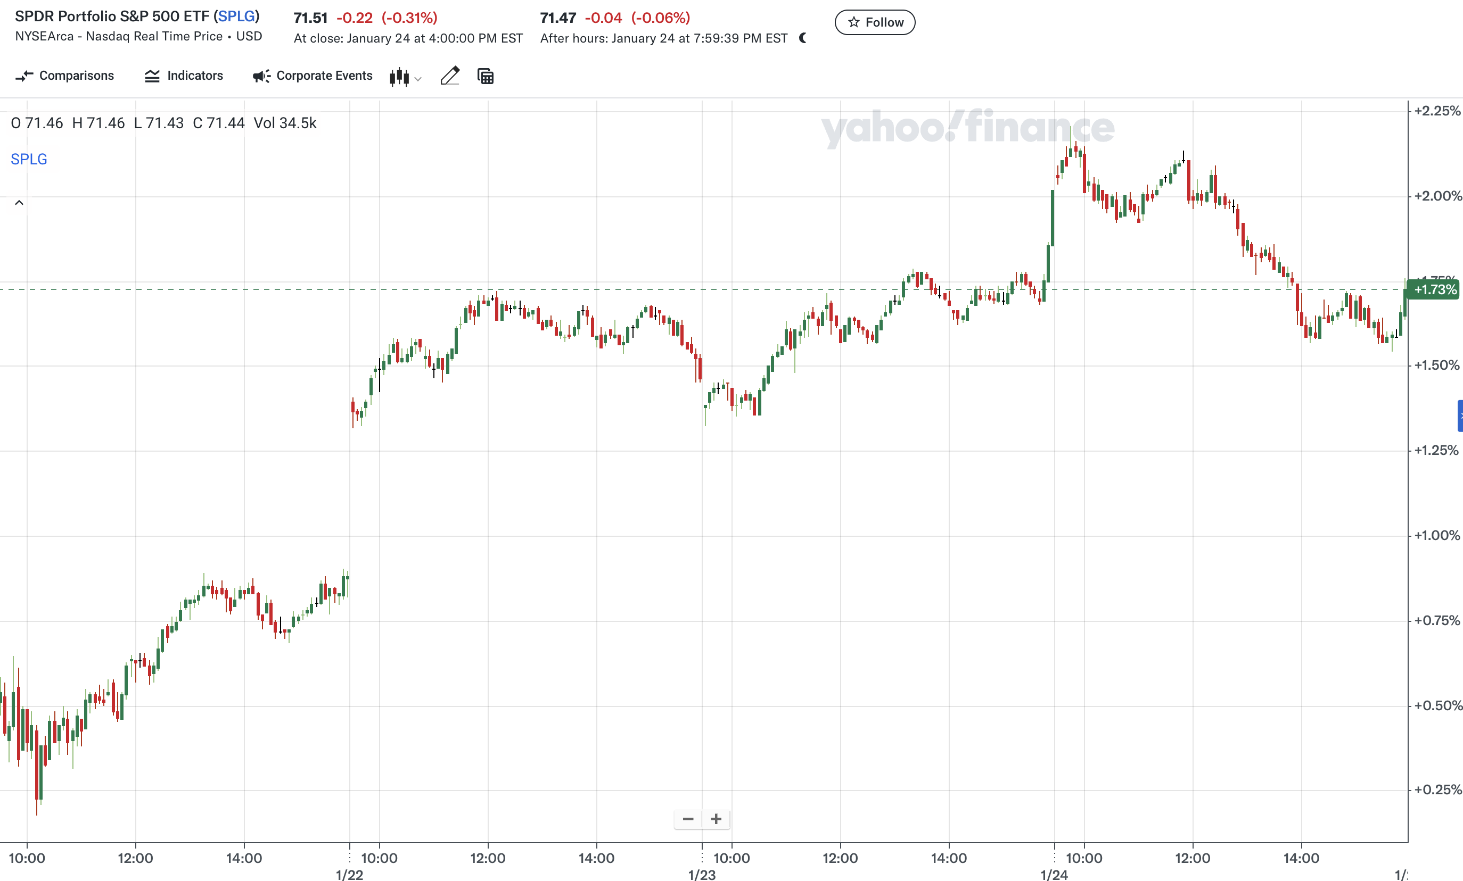Open the Indicators panel

click(x=183, y=76)
